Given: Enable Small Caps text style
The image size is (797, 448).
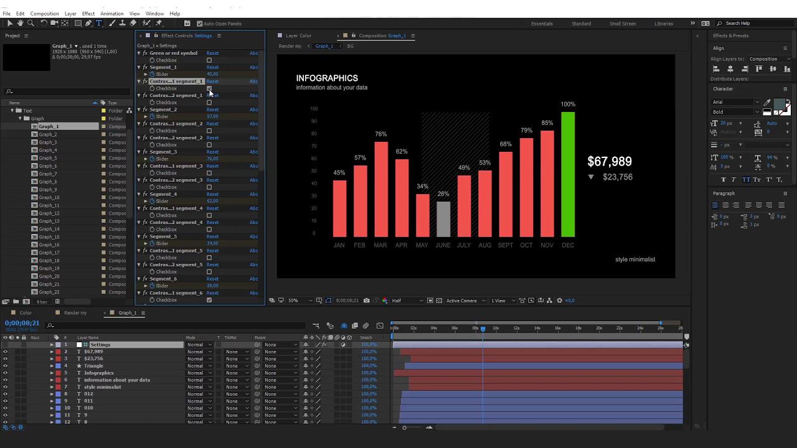Looking at the screenshot, I should point(757,180).
